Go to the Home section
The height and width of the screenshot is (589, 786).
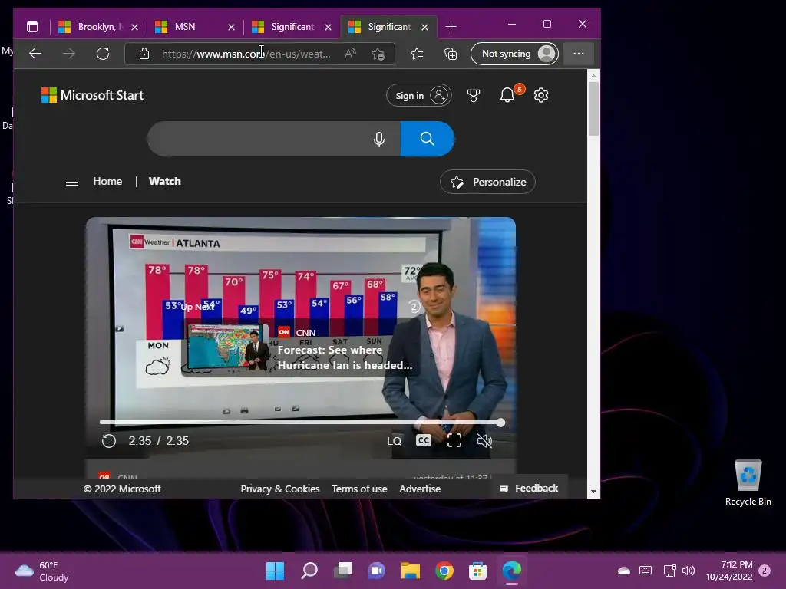[107, 181]
